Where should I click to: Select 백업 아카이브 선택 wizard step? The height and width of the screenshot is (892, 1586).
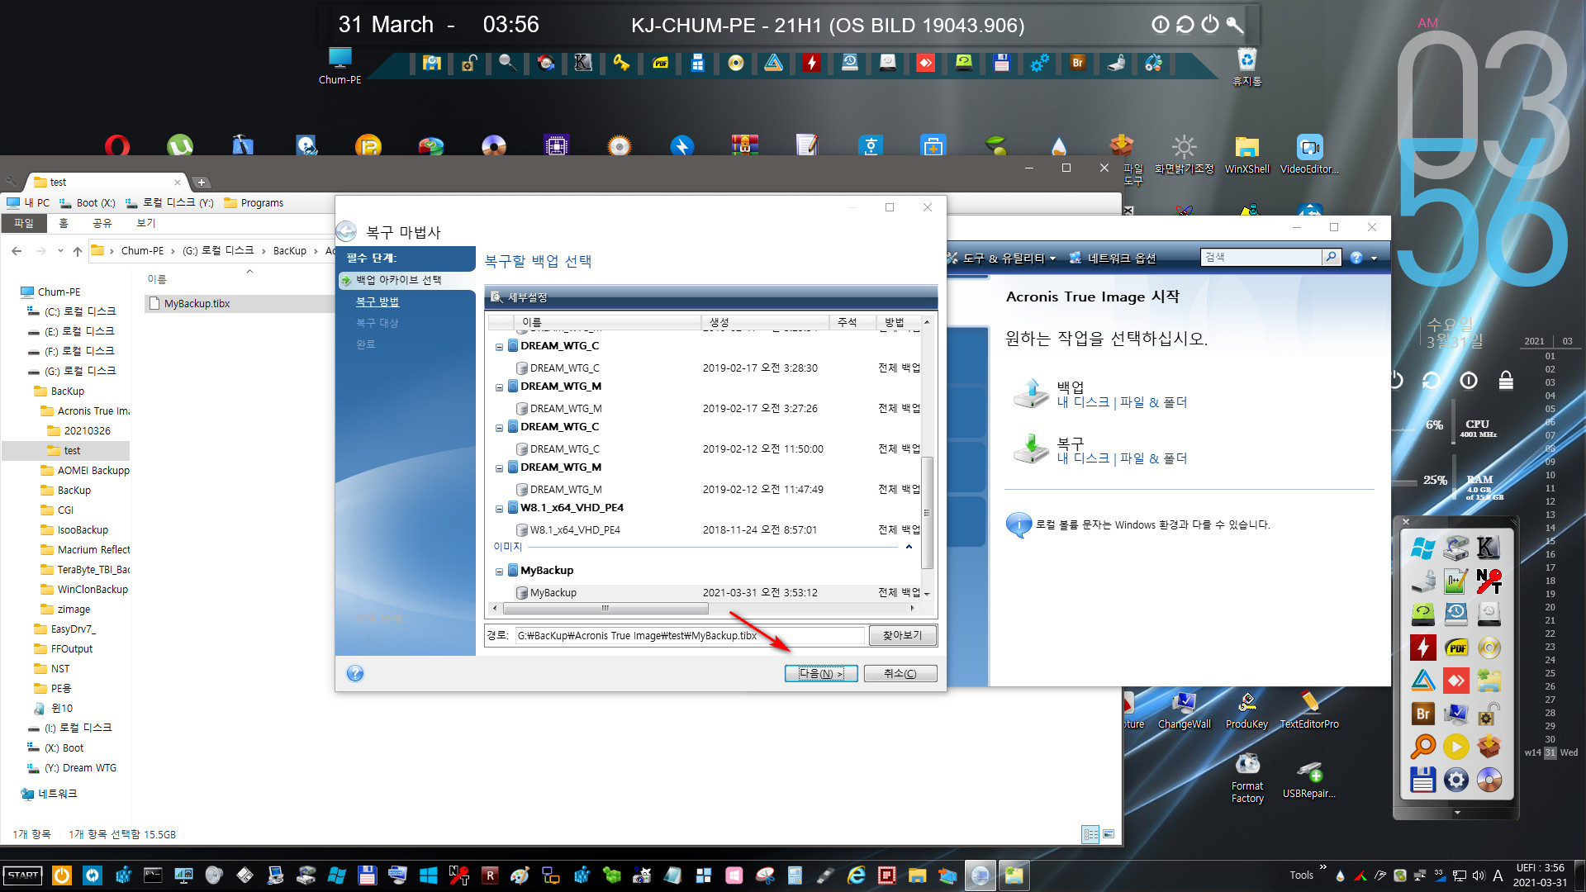pyautogui.click(x=398, y=280)
